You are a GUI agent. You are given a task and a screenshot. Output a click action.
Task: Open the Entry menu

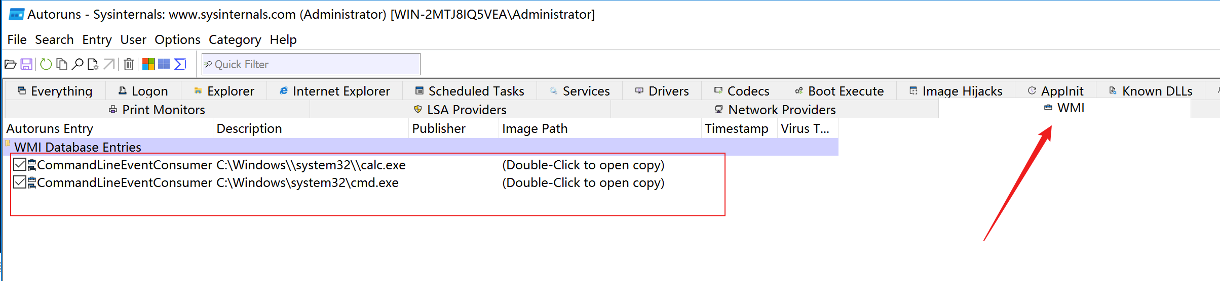tap(97, 39)
